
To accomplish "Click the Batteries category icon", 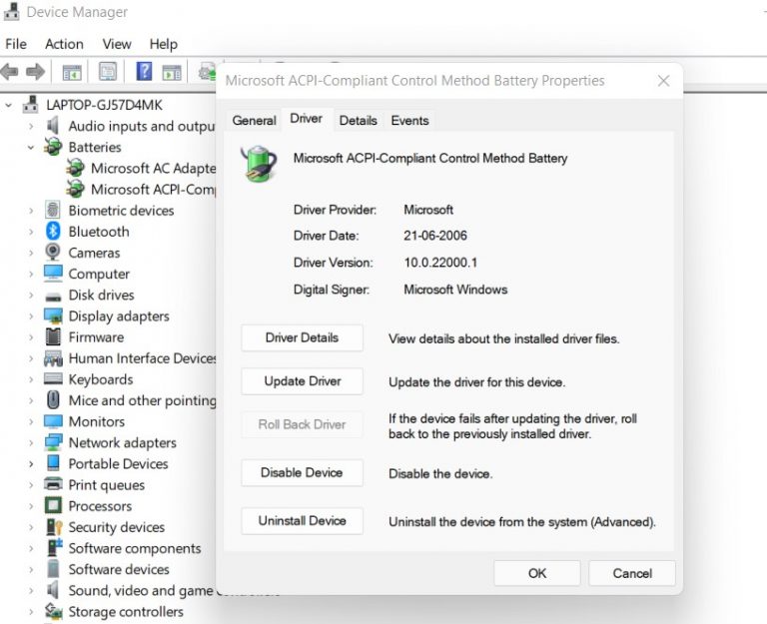I will pos(53,147).
